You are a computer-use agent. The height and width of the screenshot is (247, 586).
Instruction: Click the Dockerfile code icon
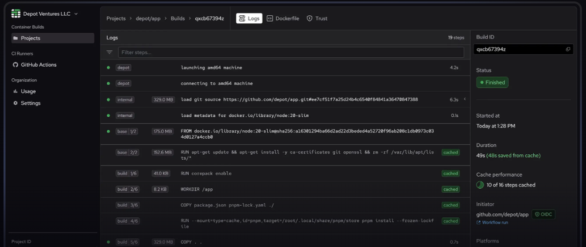(270, 18)
